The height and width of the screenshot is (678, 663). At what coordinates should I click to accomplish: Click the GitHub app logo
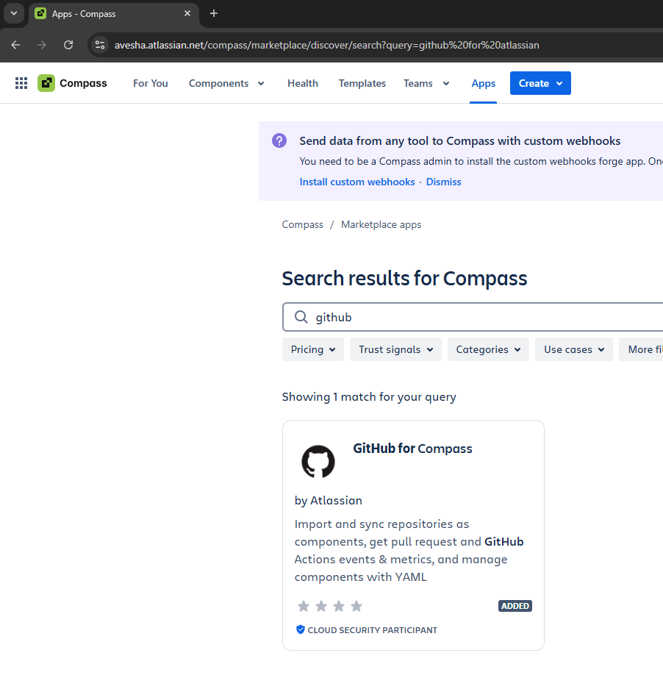[318, 461]
